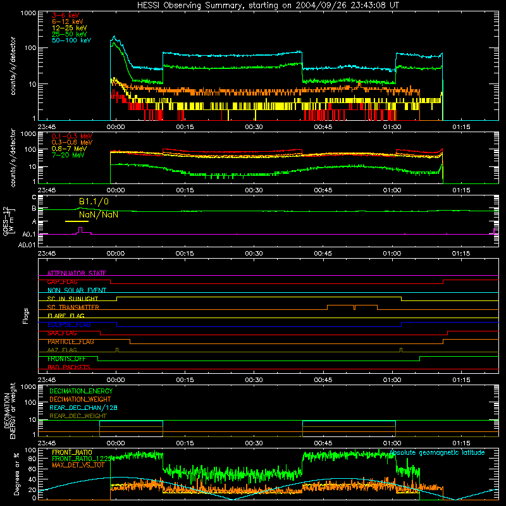
Task: Click the Flags vertical axis title
Action: (26, 316)
